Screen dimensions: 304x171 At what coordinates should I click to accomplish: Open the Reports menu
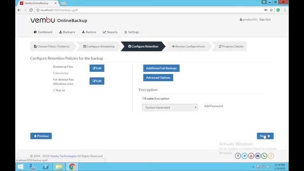click(110, 32)
